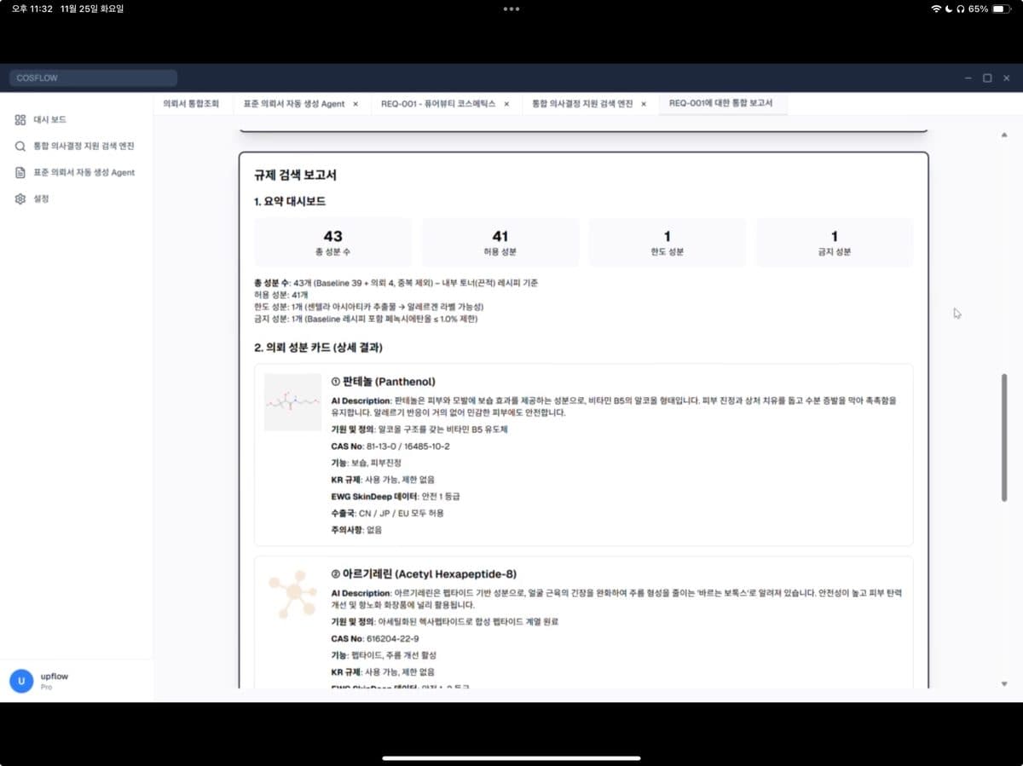Click the document icon for 표준 의뢰서 자동 생성 Agent
The height and width of the screenshot is (766, 1023).
point(20,172)
